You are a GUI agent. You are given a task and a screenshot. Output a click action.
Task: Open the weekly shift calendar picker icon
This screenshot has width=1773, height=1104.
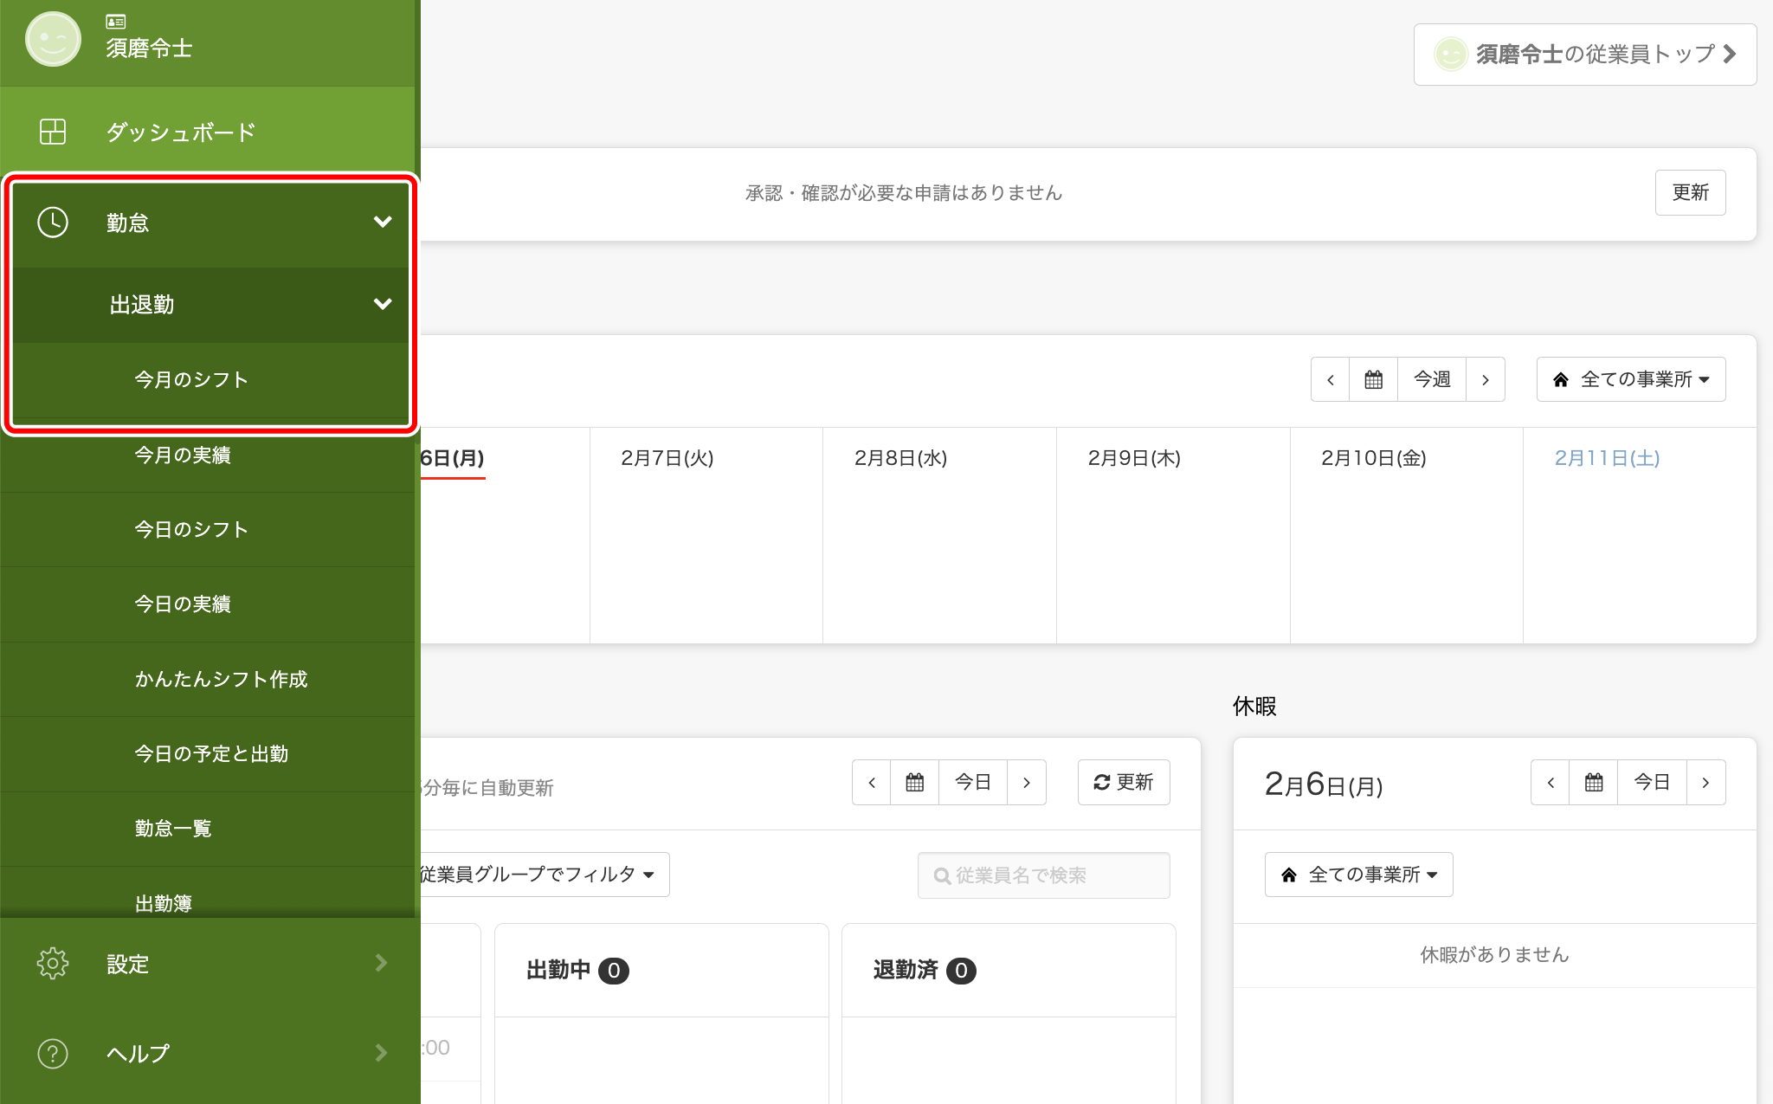pos(1373,379)
